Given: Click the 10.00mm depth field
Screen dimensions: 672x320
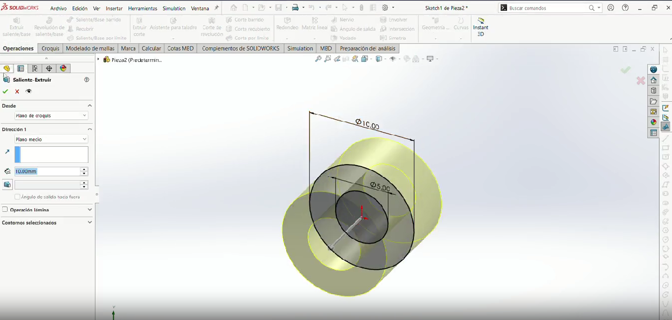Looking at the screenshot, I should (47, 172).
